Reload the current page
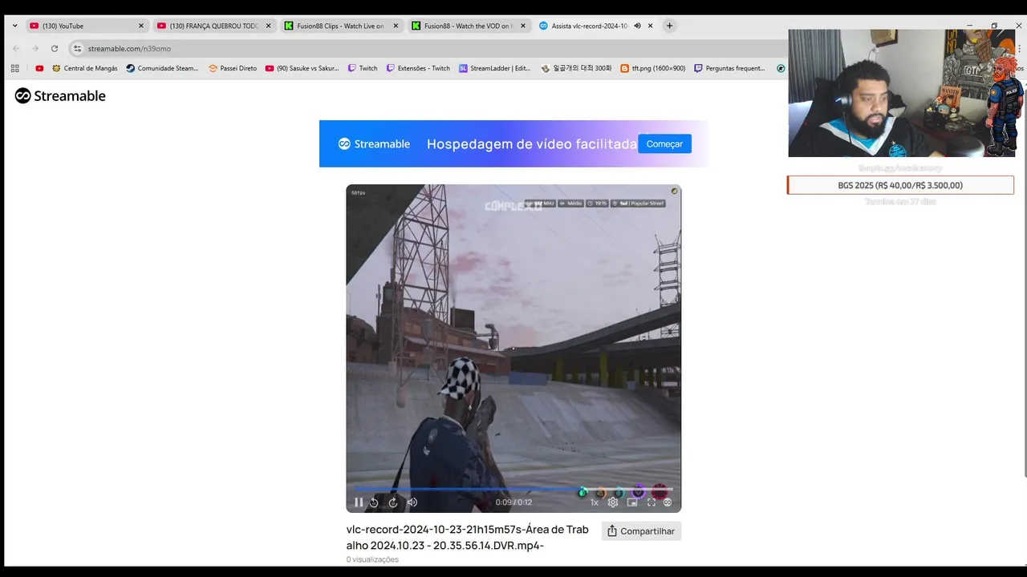This screenshot has height=577, width=1027. pos(55,48)
